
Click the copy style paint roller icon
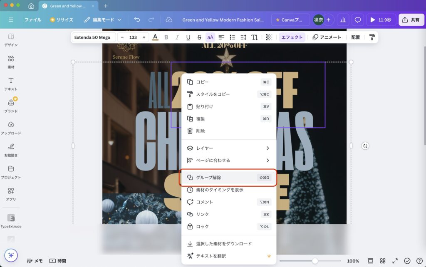[x=372, y=37]
